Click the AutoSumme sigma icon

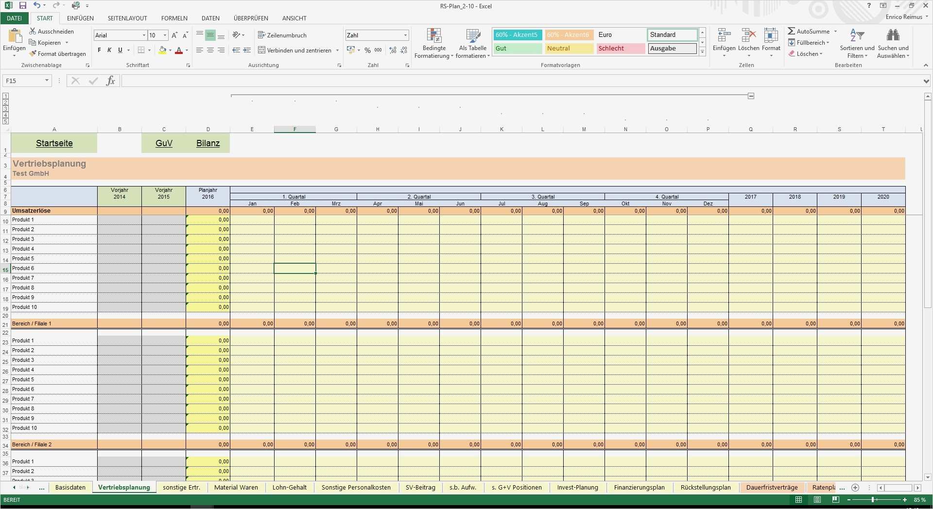(x=792, y=31)
